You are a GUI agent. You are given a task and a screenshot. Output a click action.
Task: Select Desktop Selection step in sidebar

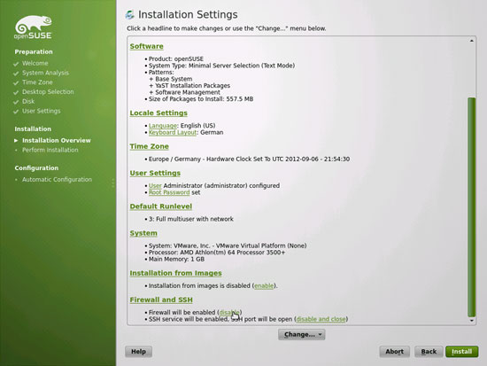(48, 92)
